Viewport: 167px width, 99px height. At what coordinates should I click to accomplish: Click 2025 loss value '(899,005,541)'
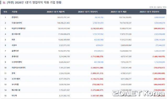[159, 28]
